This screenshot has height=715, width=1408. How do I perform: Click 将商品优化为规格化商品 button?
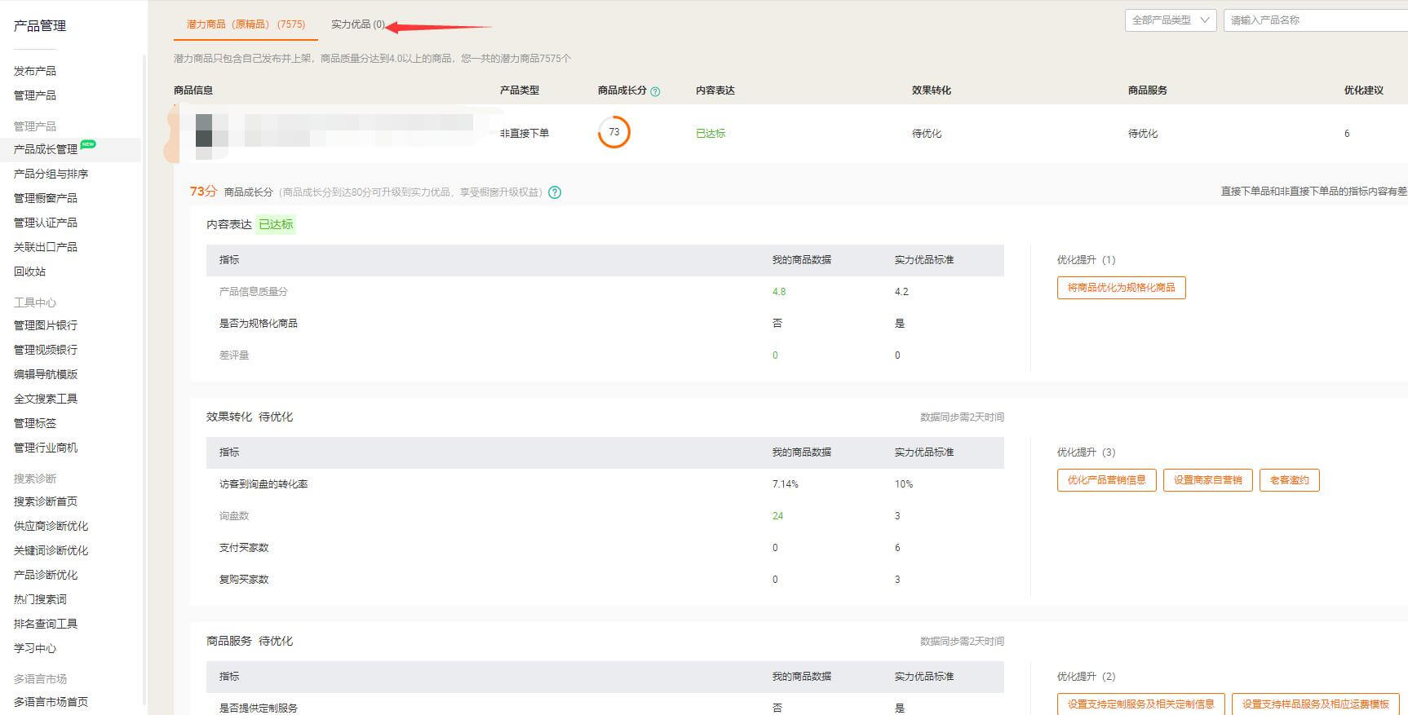(x=1121, y=288)
